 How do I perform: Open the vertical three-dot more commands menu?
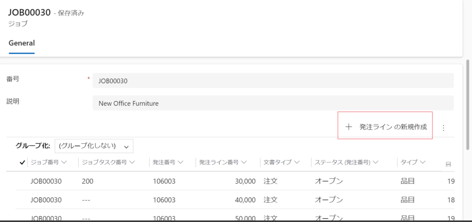click(x=443, y=128)
